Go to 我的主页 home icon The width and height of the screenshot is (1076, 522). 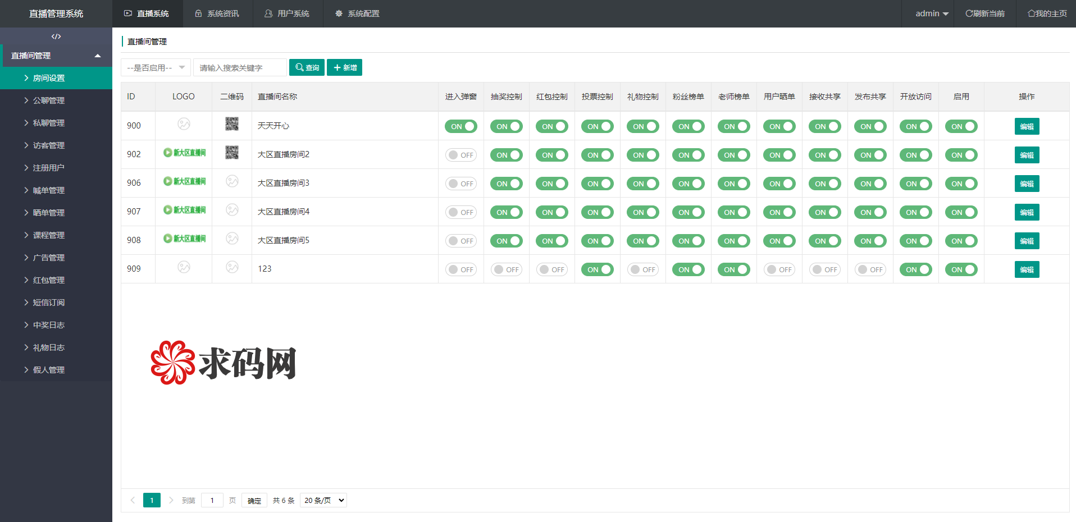(x=1031, y=13)
